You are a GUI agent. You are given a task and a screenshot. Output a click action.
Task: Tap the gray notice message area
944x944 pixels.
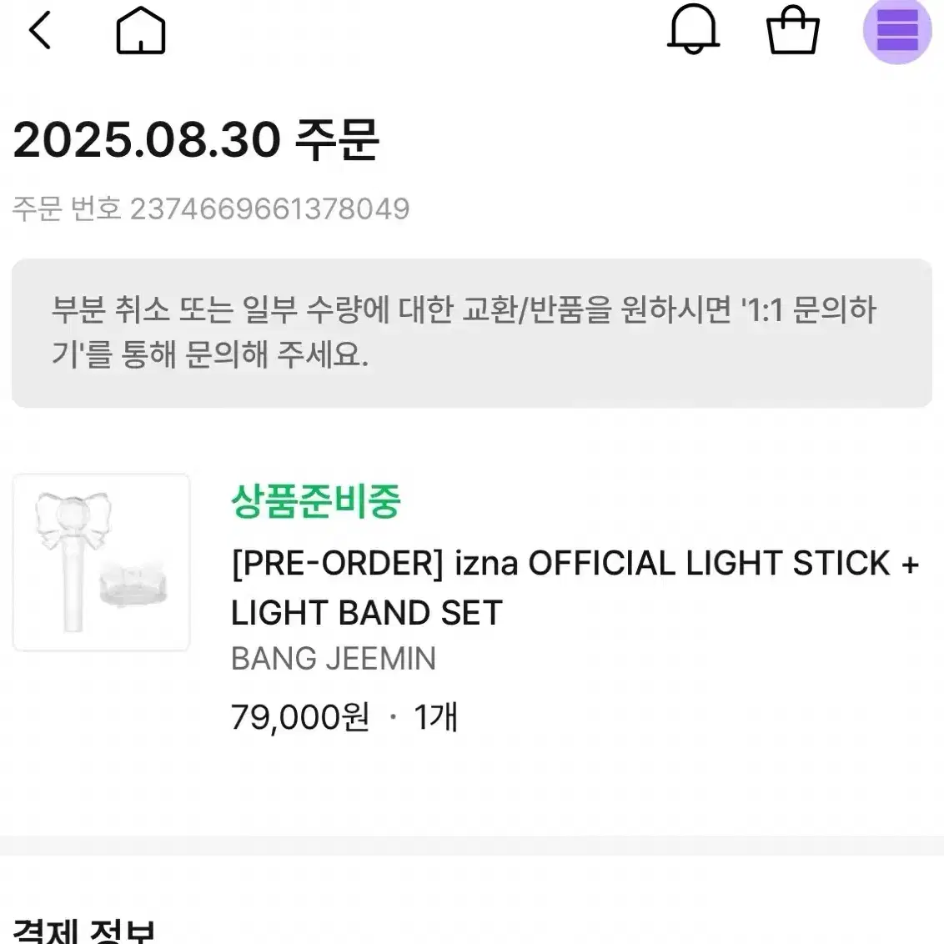point(472,332)
